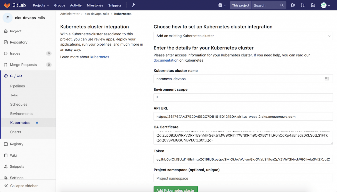This screenshot has width=337, height=192.
Task: Open the cluster setup method dropdown
Action: tap(243, 36)
